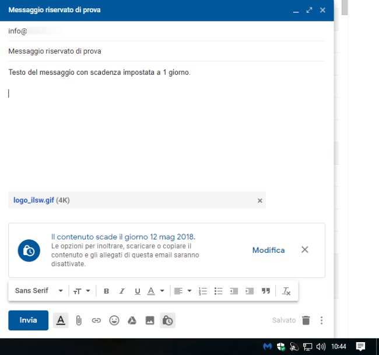Toggle formatting options with the underlined A icon
This screenshot has height=355, width=379.
coord(61,320)
